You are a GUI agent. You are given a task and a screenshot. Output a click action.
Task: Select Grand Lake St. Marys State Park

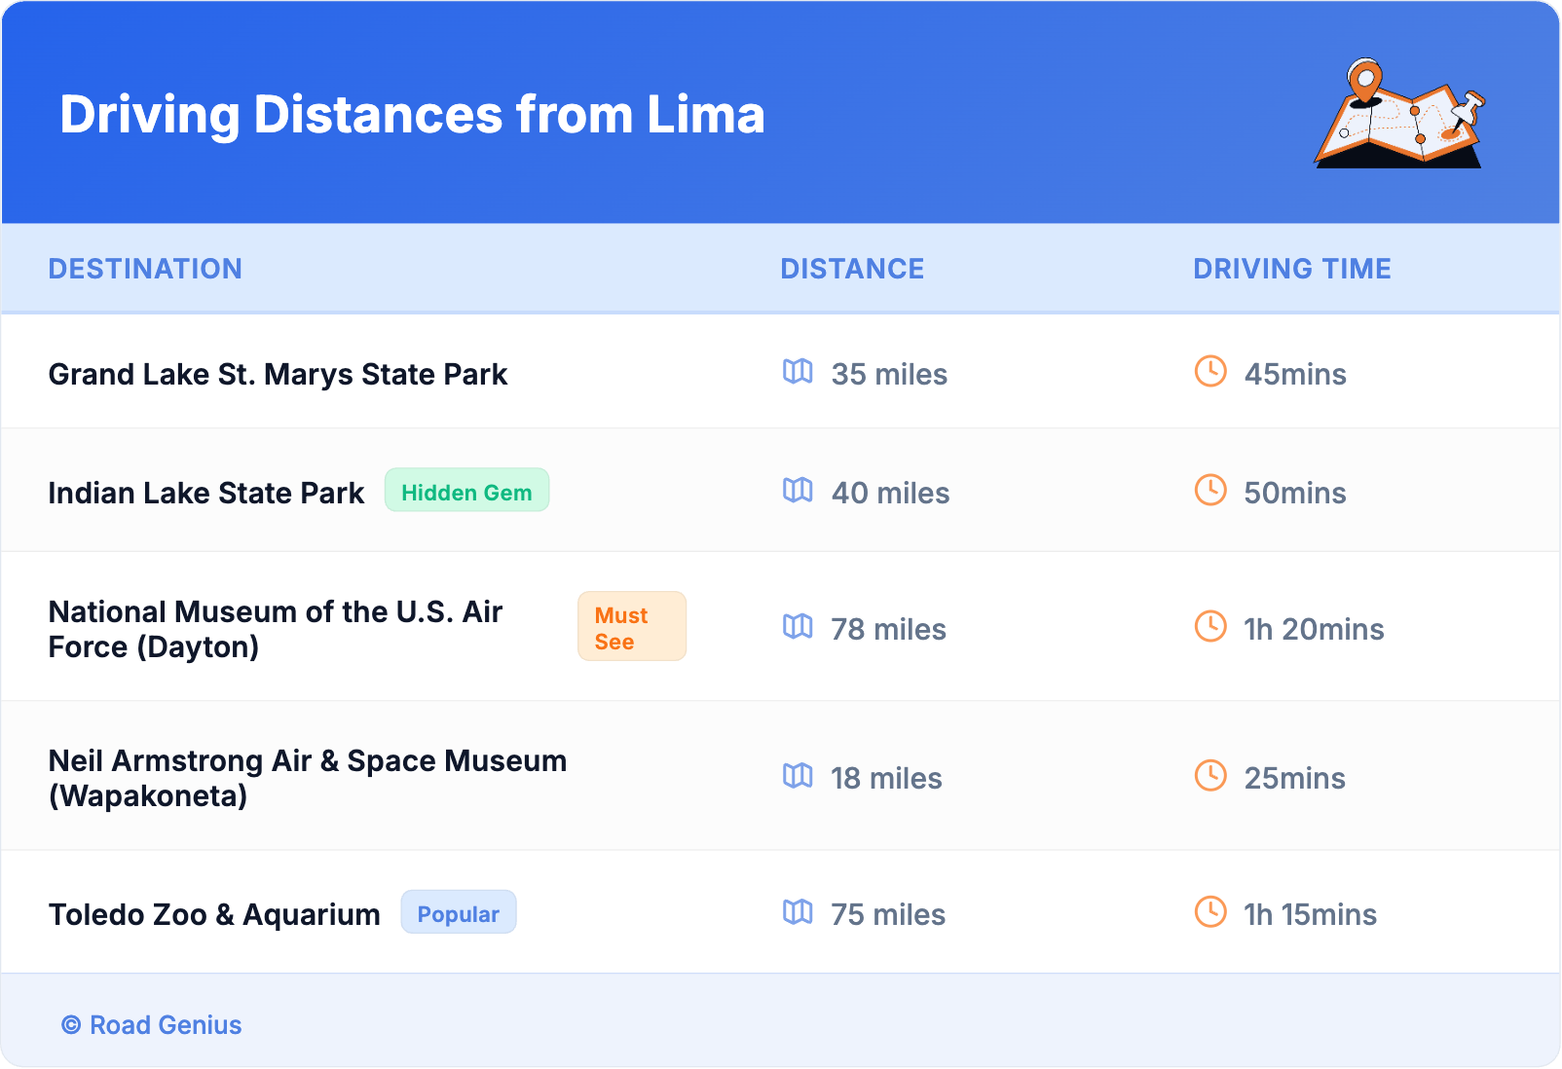[278, 375]
